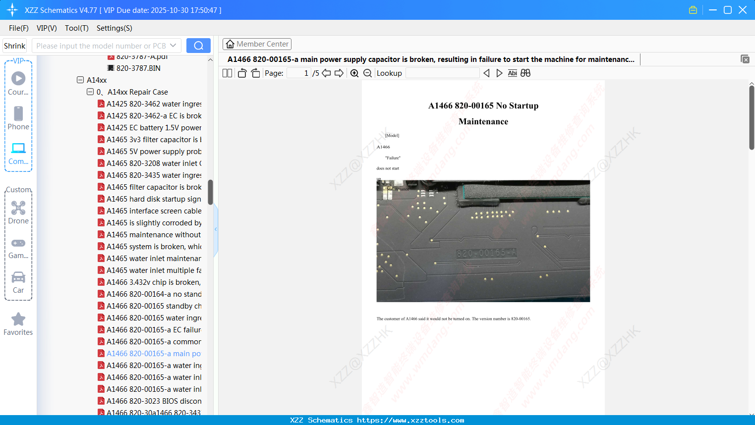Open A1466 820-00165-a EC failure case
Screen dimensions: 755x425
pyautogui.click(x=150, y=329)
